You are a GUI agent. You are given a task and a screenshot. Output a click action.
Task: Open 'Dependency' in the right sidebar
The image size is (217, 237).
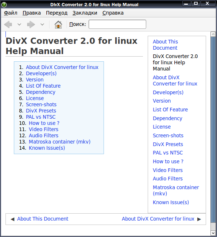[167, 118]
